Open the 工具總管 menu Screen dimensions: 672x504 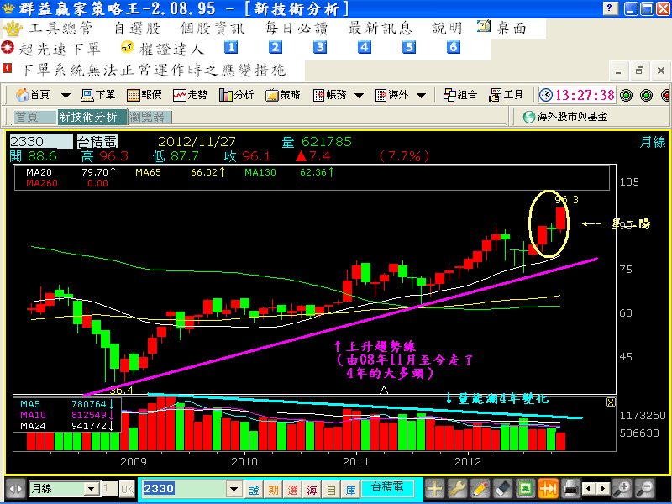[x=60, y=29]
